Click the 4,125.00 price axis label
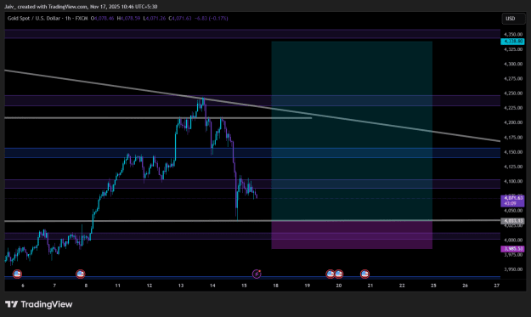Image resolution: width=531 pixels, height=317 pixels. pyautogui.click(x=513, y=167)
